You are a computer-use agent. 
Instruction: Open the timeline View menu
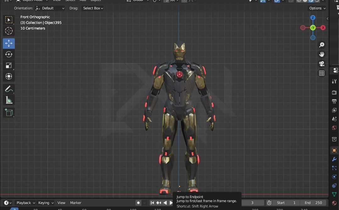[61, 203]
